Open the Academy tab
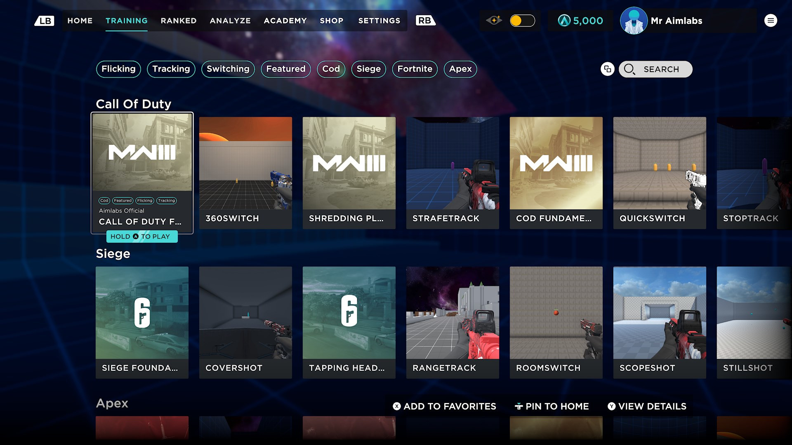The width and height of the screenshot is (792, 445). [285, 21]
